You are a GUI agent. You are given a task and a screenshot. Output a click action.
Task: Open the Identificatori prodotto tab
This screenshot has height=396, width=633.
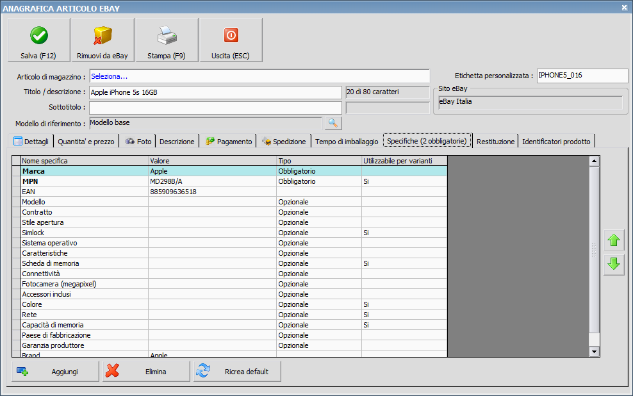[556, 141]
